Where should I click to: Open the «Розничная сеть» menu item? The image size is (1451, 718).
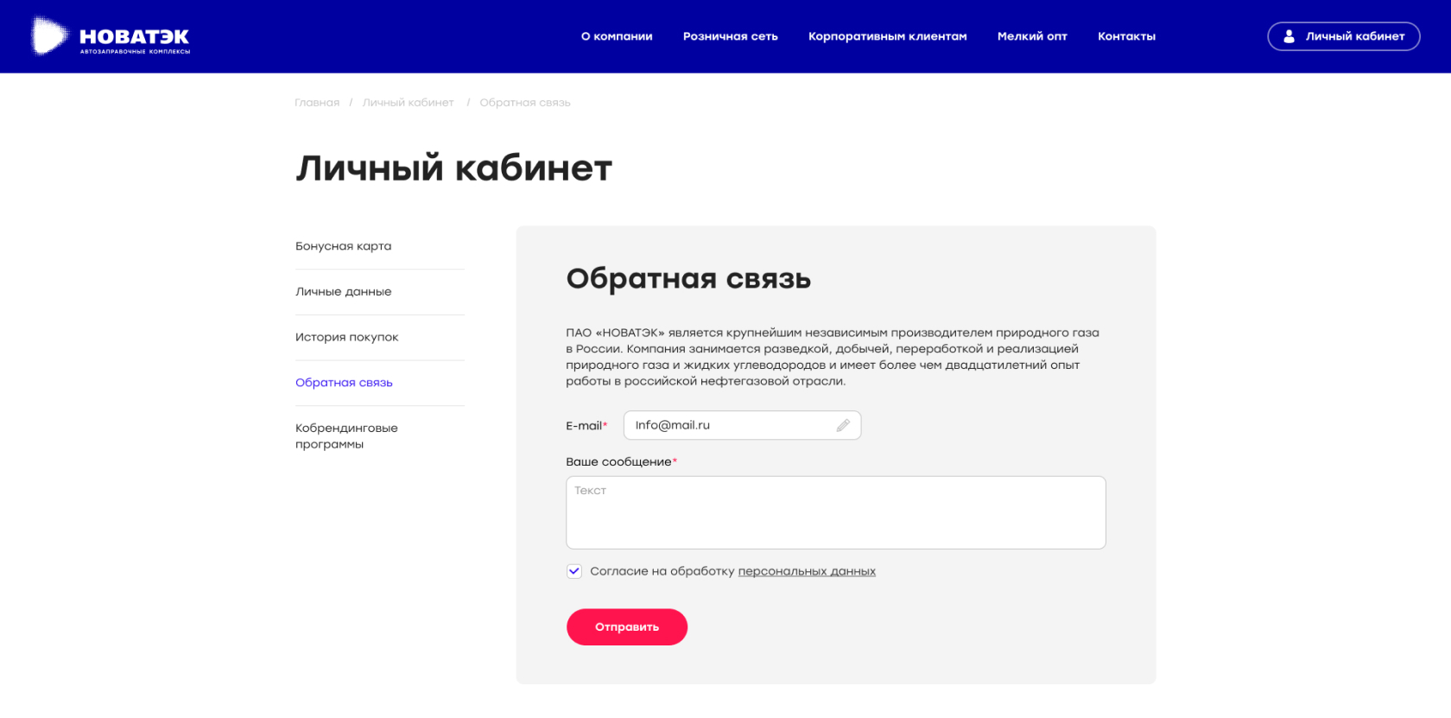(730, 36)
